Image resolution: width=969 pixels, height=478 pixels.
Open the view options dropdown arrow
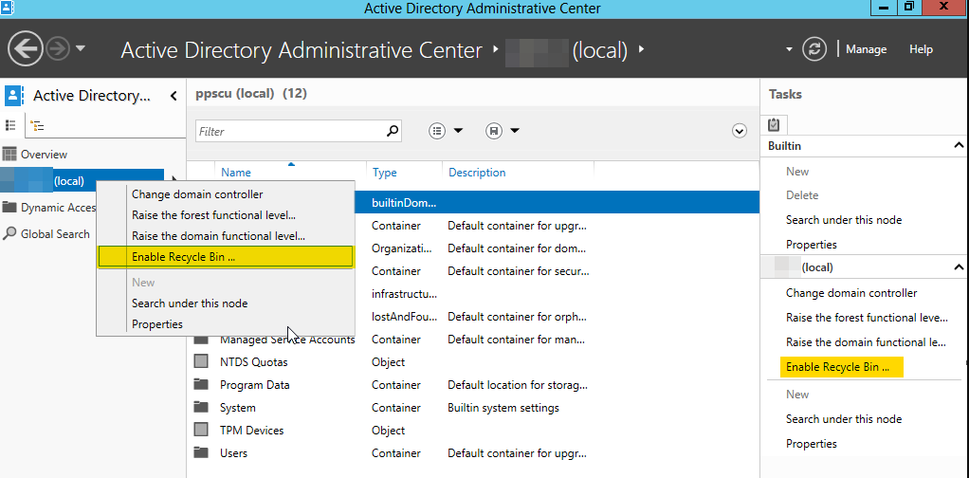coord(458,131)
